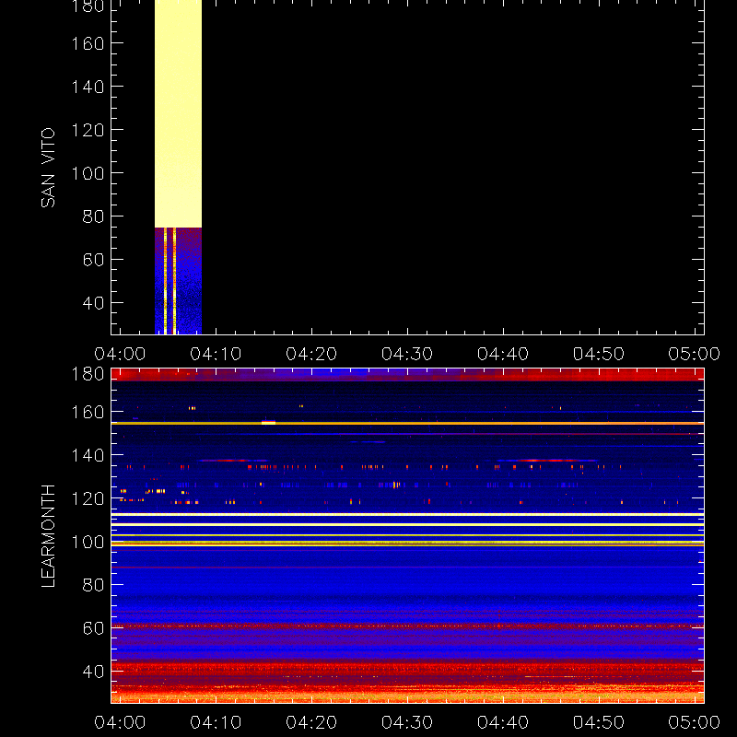Select the 100 tick on LEARMONTH axis
Viewport: 737px width, 737px height.
click(x=88, y=542)
